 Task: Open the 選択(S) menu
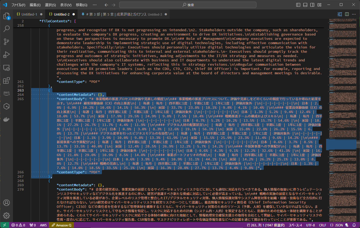coord(50,5)
